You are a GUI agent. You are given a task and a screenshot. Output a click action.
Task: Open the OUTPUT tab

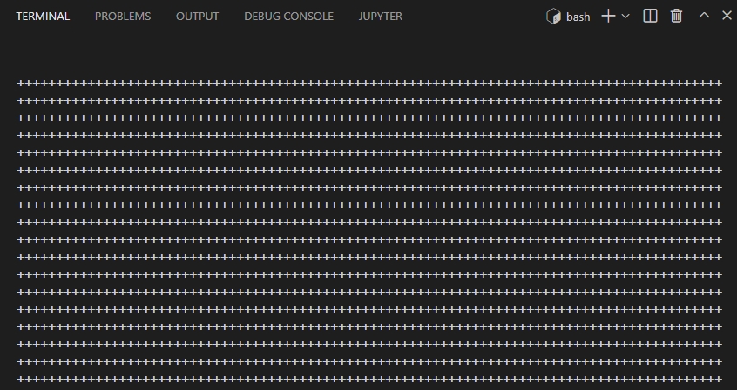[x=197, y=17]
